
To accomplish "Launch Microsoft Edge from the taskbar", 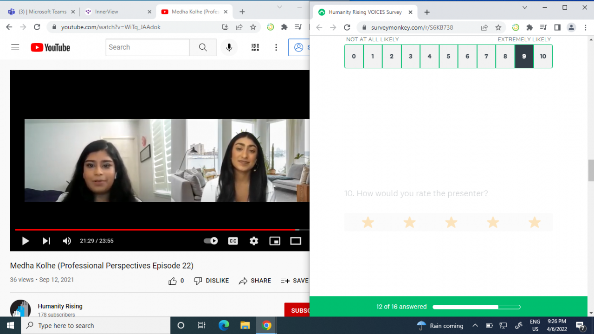I will click(x=224, y=325).
